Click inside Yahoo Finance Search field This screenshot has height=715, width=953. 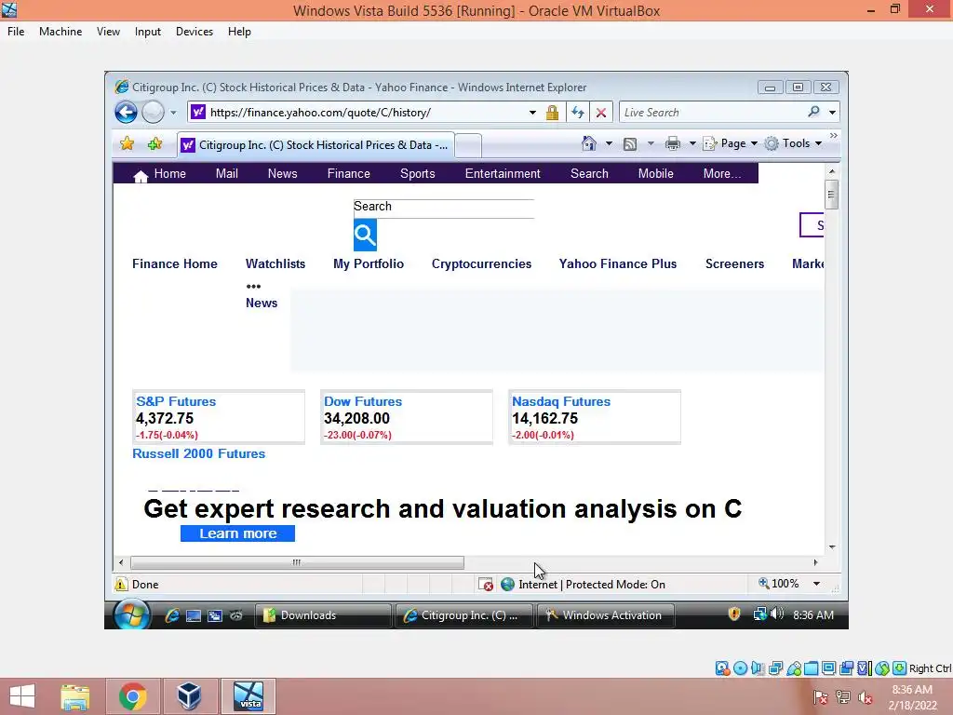tap(444, 207)
